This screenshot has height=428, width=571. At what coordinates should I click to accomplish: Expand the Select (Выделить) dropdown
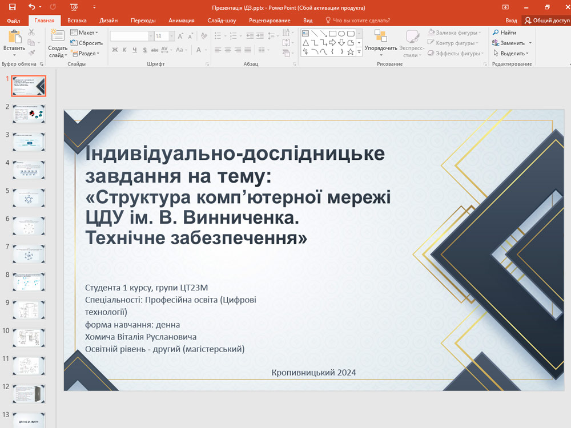click(x=511, y=53)
